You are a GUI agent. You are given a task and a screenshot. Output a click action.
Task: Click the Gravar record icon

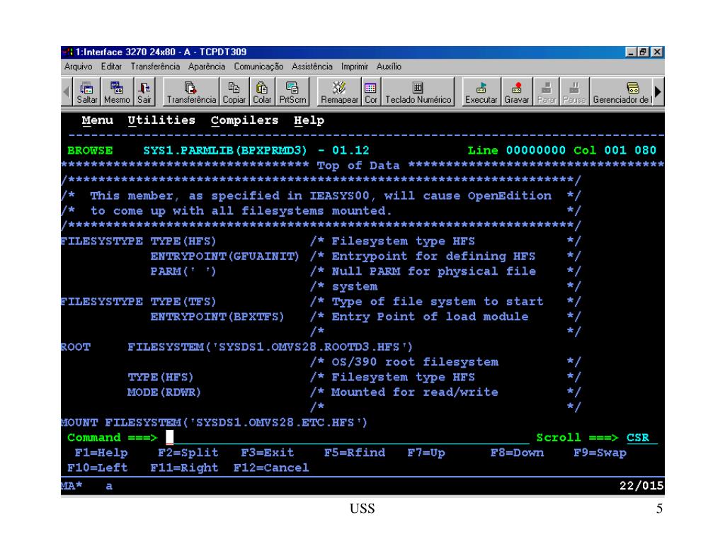point(517,92)
